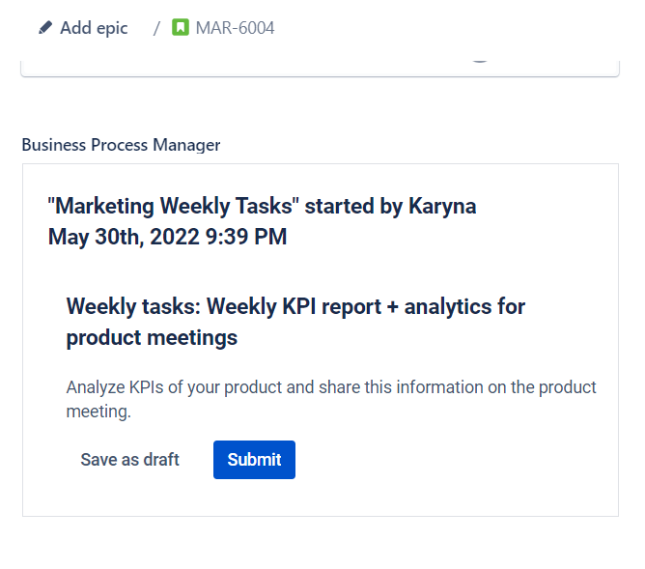Click the bottom edge of the collapsed top card
Image resolution: width=645 pixels, height=569 pixels.
click(319, 74)
